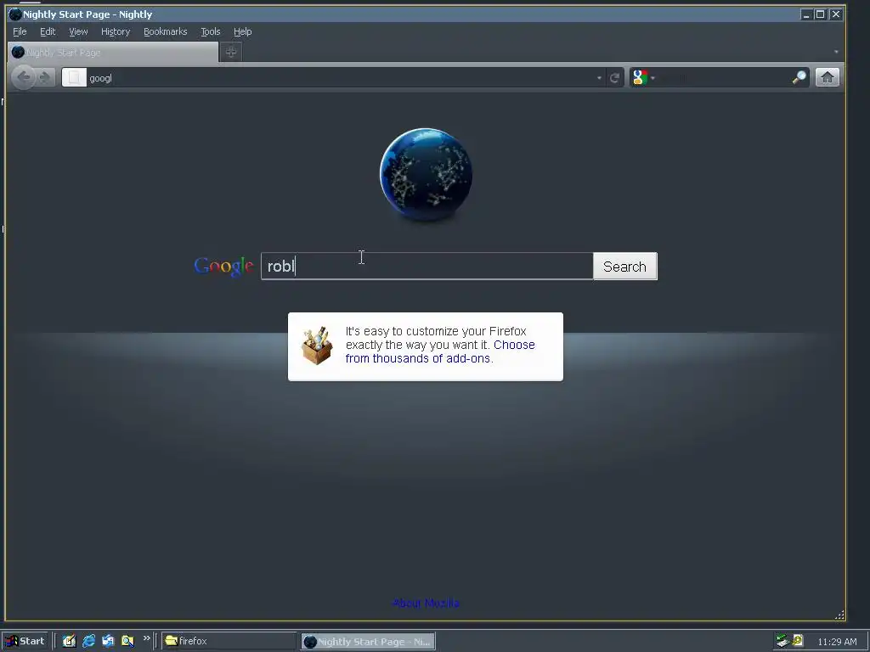
Task: Click the first quick launch icon beside Start
Action: [x=70, y=641]
